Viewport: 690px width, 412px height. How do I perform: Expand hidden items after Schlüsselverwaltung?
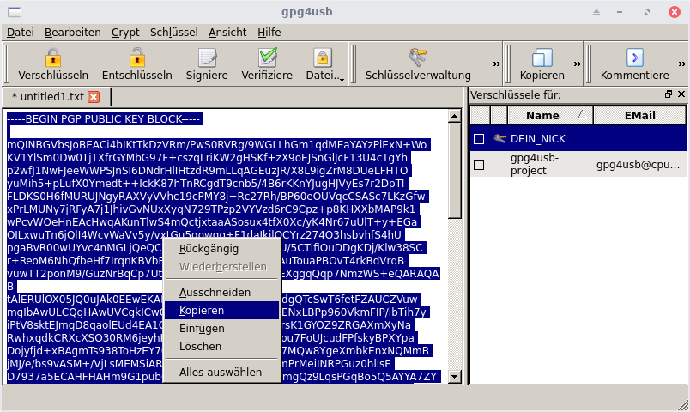pos(497,64)
